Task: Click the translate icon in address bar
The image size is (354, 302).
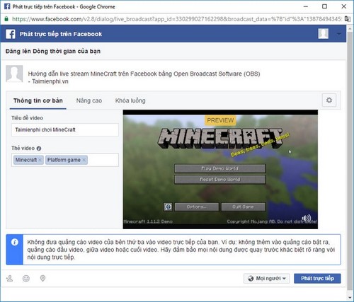Action: 347,19
